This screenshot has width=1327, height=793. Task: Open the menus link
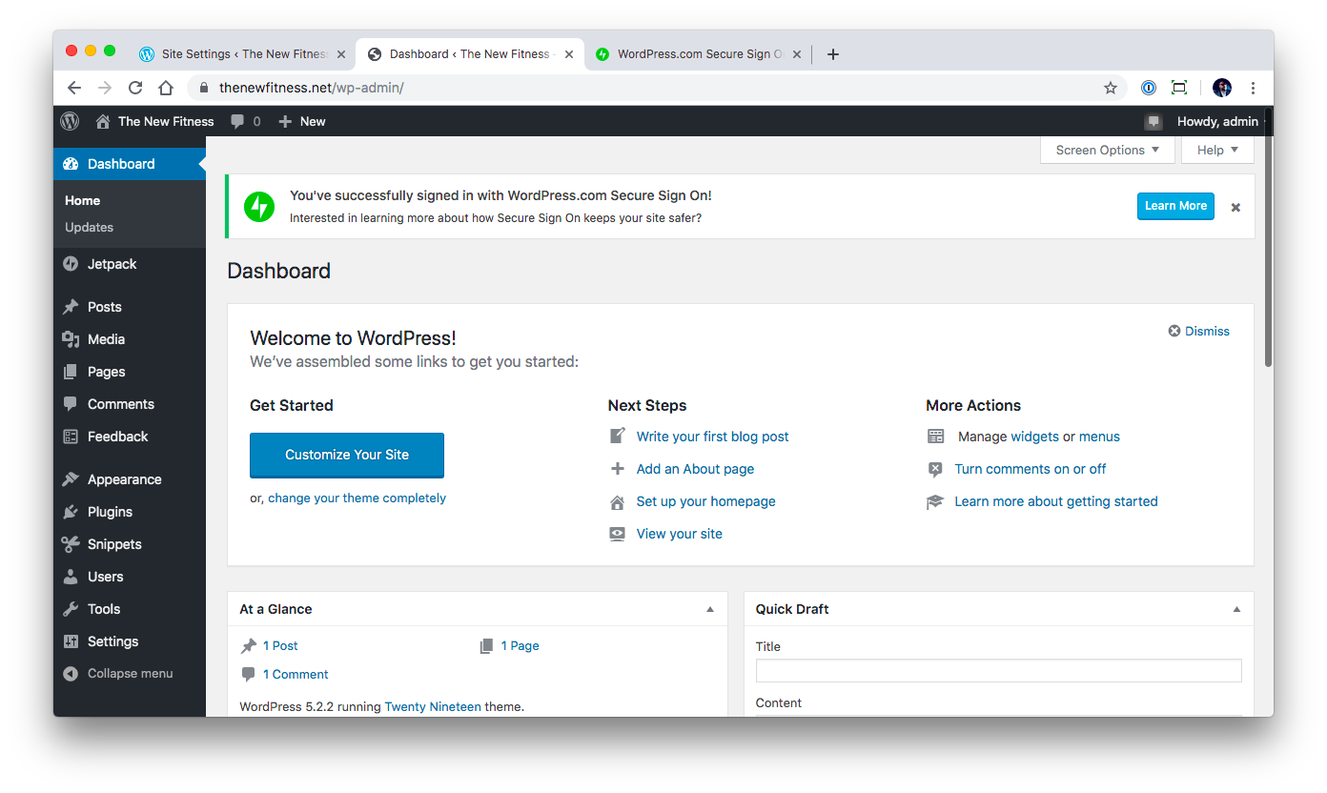click(1099, 437)
